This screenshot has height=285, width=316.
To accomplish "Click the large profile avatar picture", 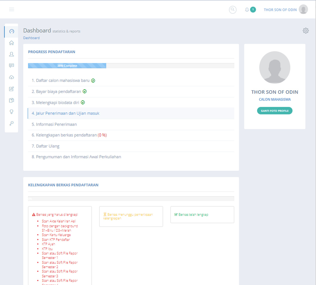I will pyautogui.click(x=275, y=67).
